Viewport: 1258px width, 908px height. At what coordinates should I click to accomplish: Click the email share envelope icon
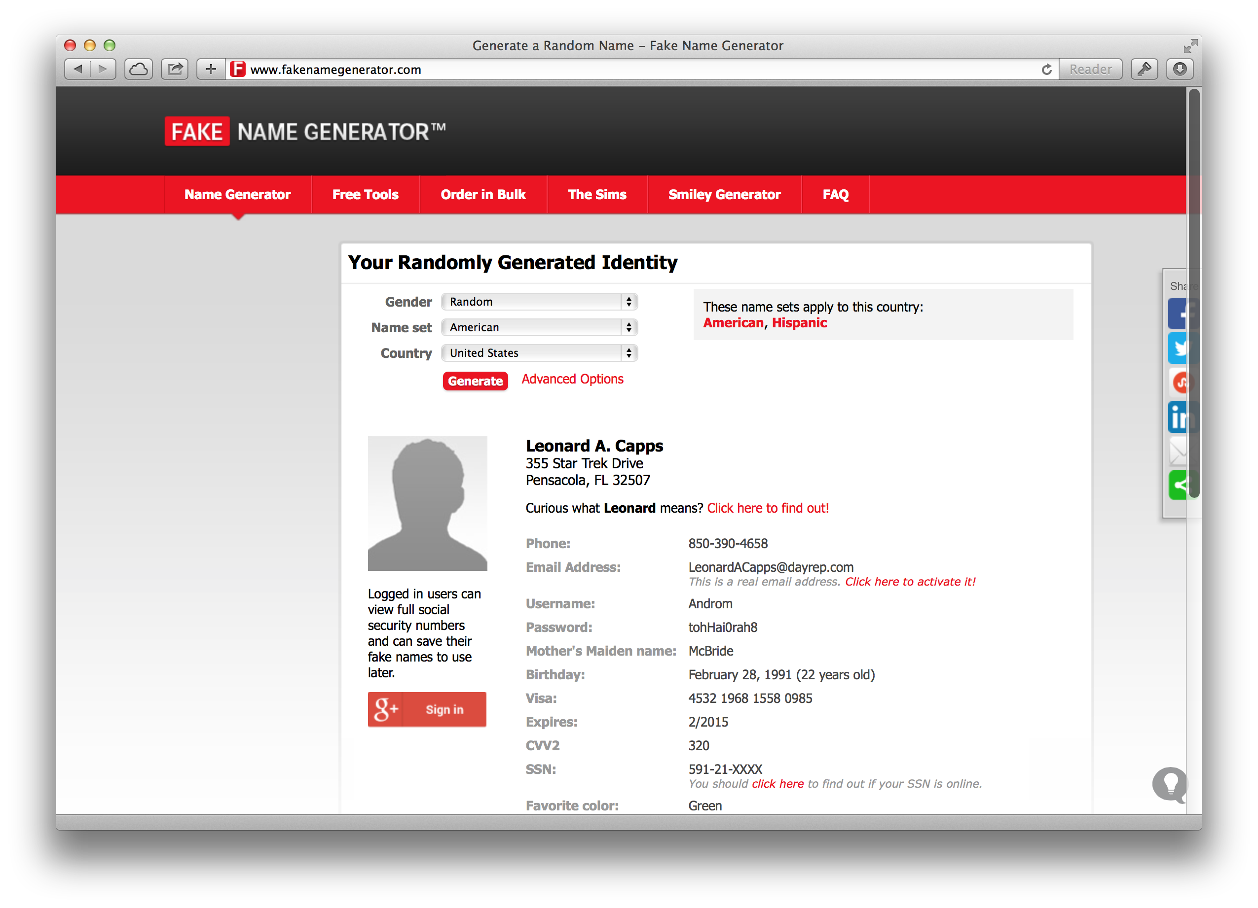tap(1178, 451)
